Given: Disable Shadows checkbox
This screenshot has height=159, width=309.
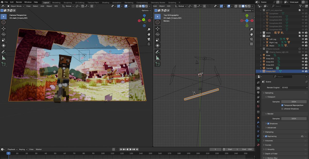Looking at the screenshot, I should pos(268,124).
